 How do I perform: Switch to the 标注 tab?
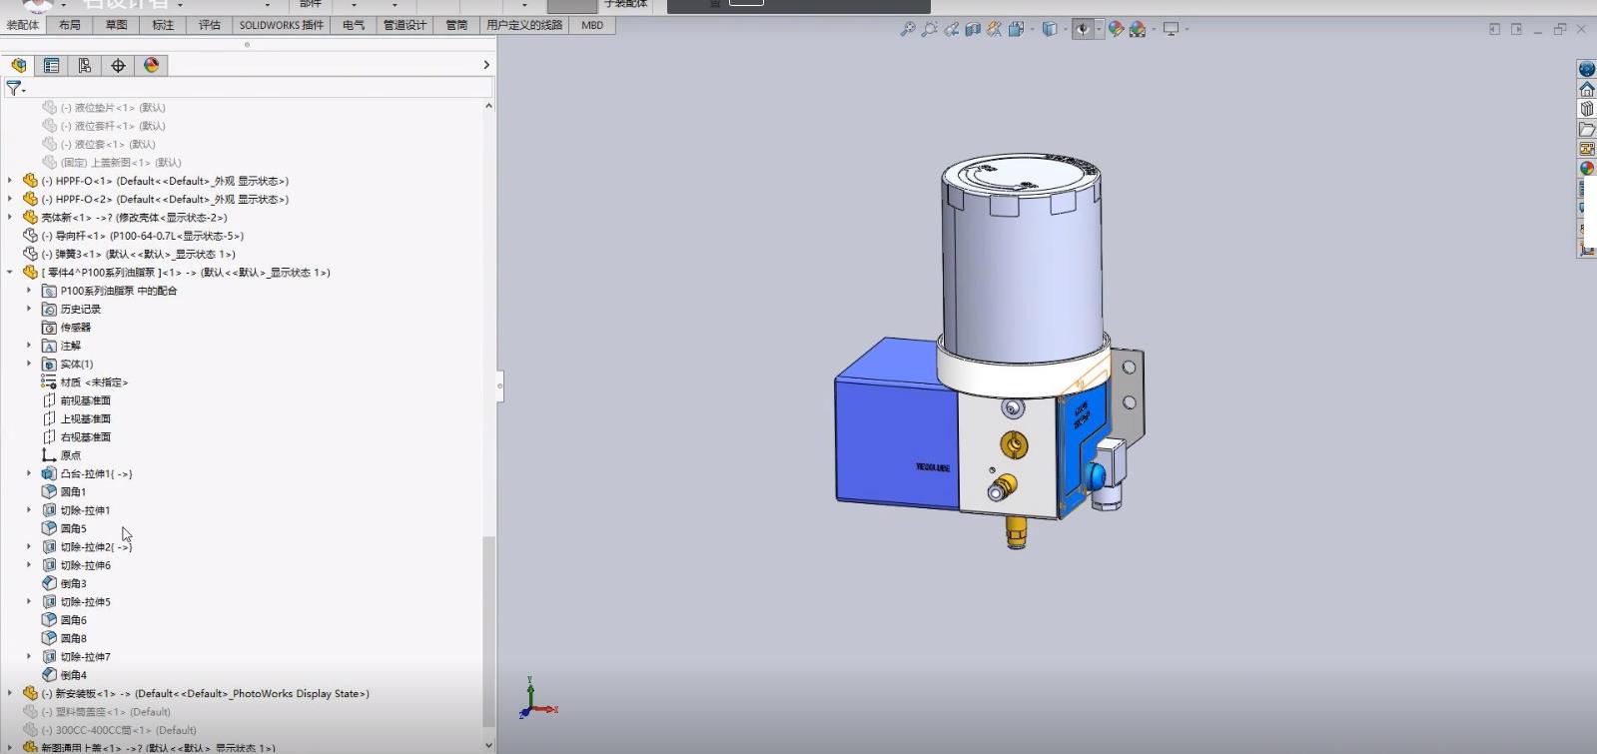click(x=163, y=25)
